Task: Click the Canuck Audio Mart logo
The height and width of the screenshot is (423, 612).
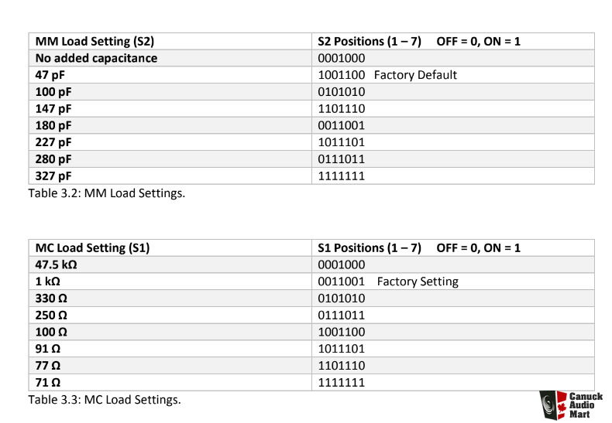Action: pyautogui.click(x=571, y=405)
